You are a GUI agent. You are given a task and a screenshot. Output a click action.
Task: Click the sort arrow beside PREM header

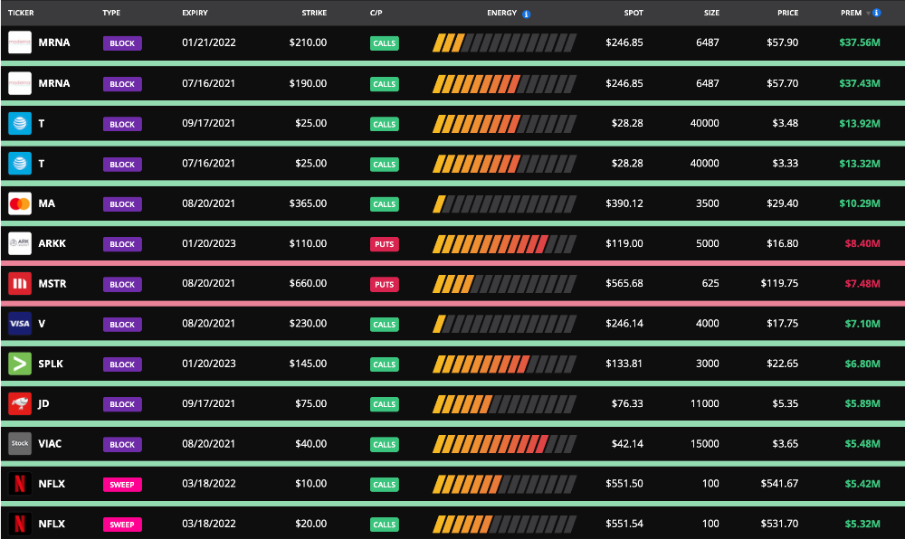868,14
